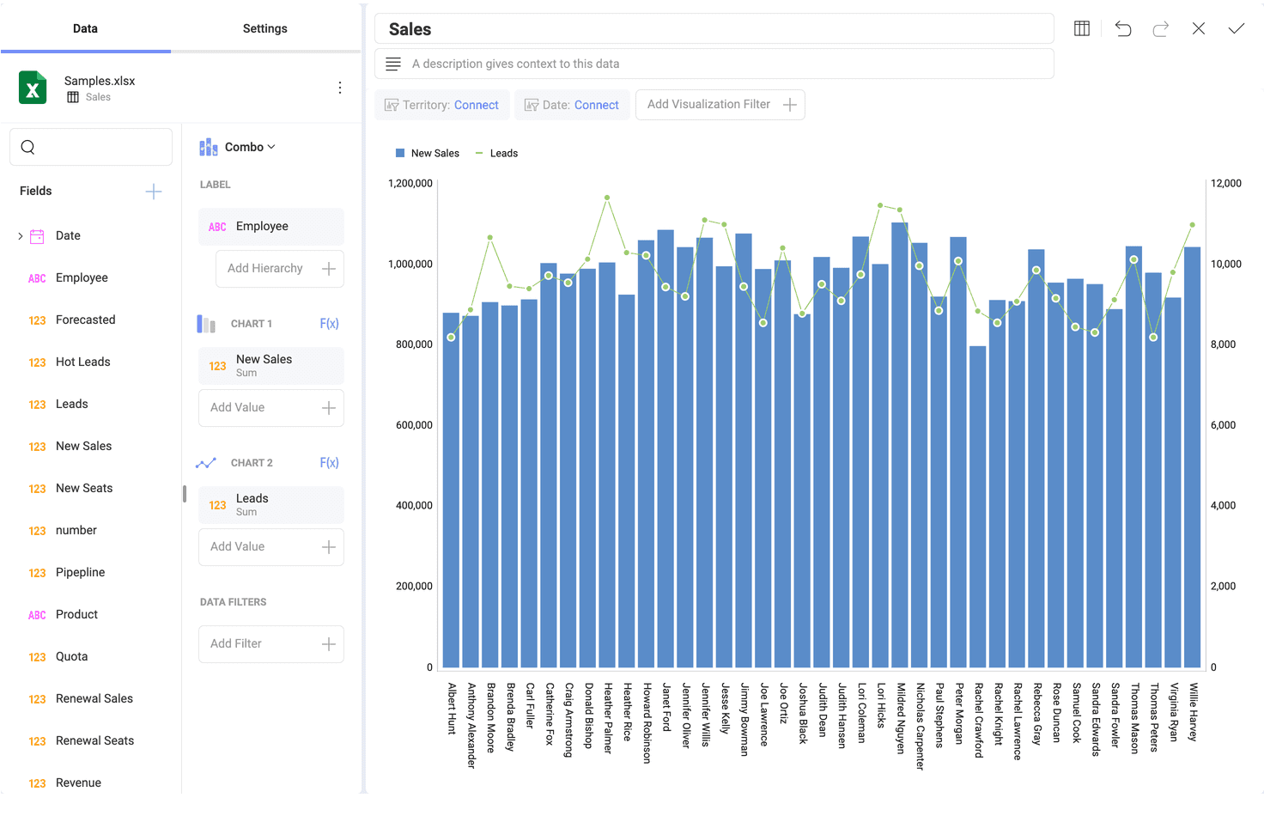
Task: Click the Date filter icon
Action: coord(532,105)
